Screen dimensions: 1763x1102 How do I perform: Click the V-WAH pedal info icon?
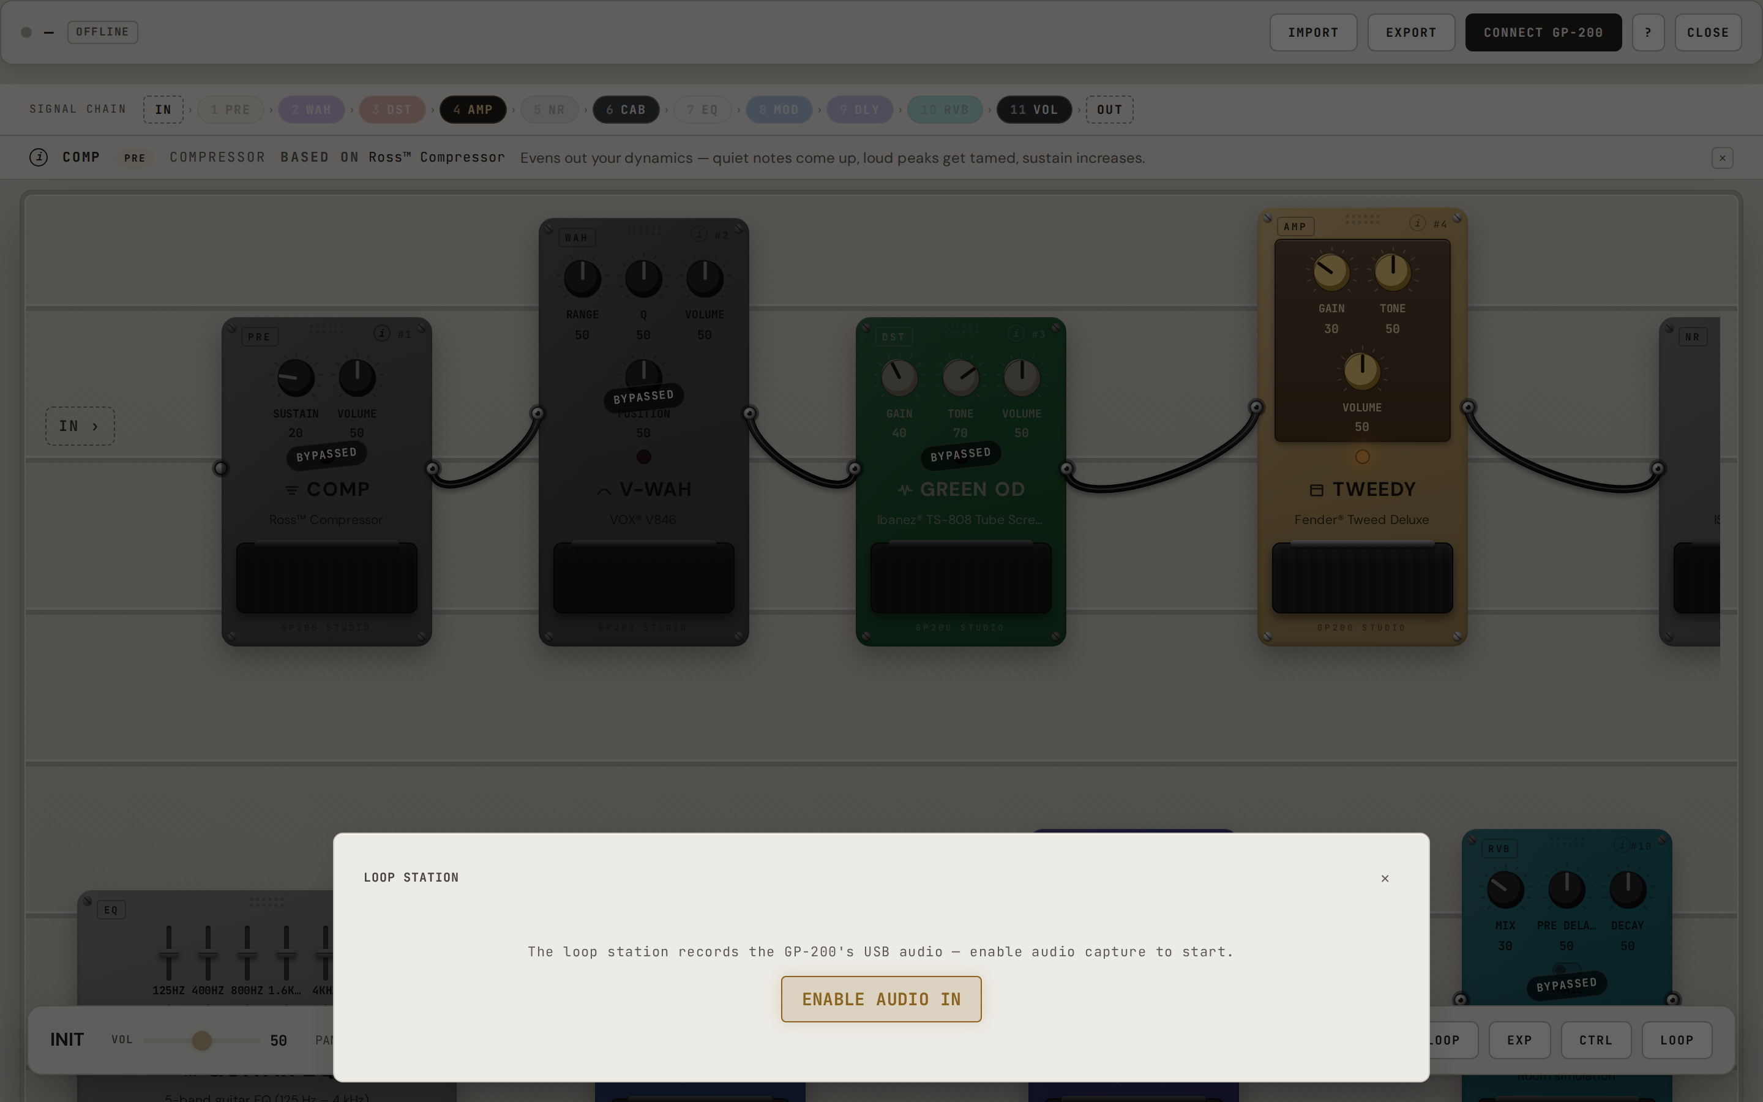click(x=698, y=234)
